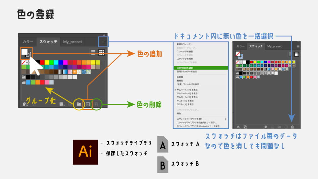318x179 pixels.
Task: Switch left panel to list view
Action: coord(93,52)
